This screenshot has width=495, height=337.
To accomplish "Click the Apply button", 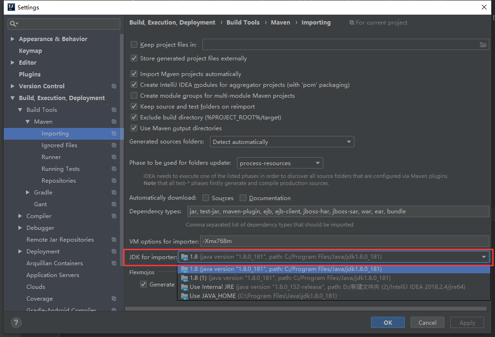I will pyautogui.click(x=467, y=322).
